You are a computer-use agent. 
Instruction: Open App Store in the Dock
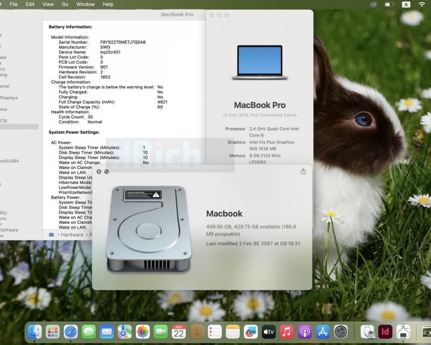pyautogui.click(x=323, y=332)
